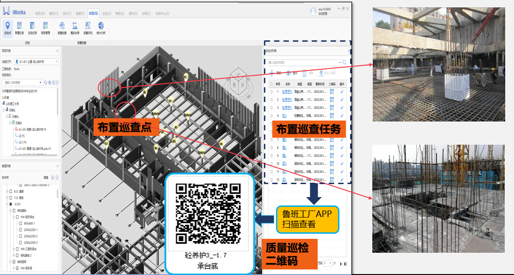Click the view cube in 3D viewport
This screenshot has height=275, width=514.
pyautogui.click(x=239, y=82)
